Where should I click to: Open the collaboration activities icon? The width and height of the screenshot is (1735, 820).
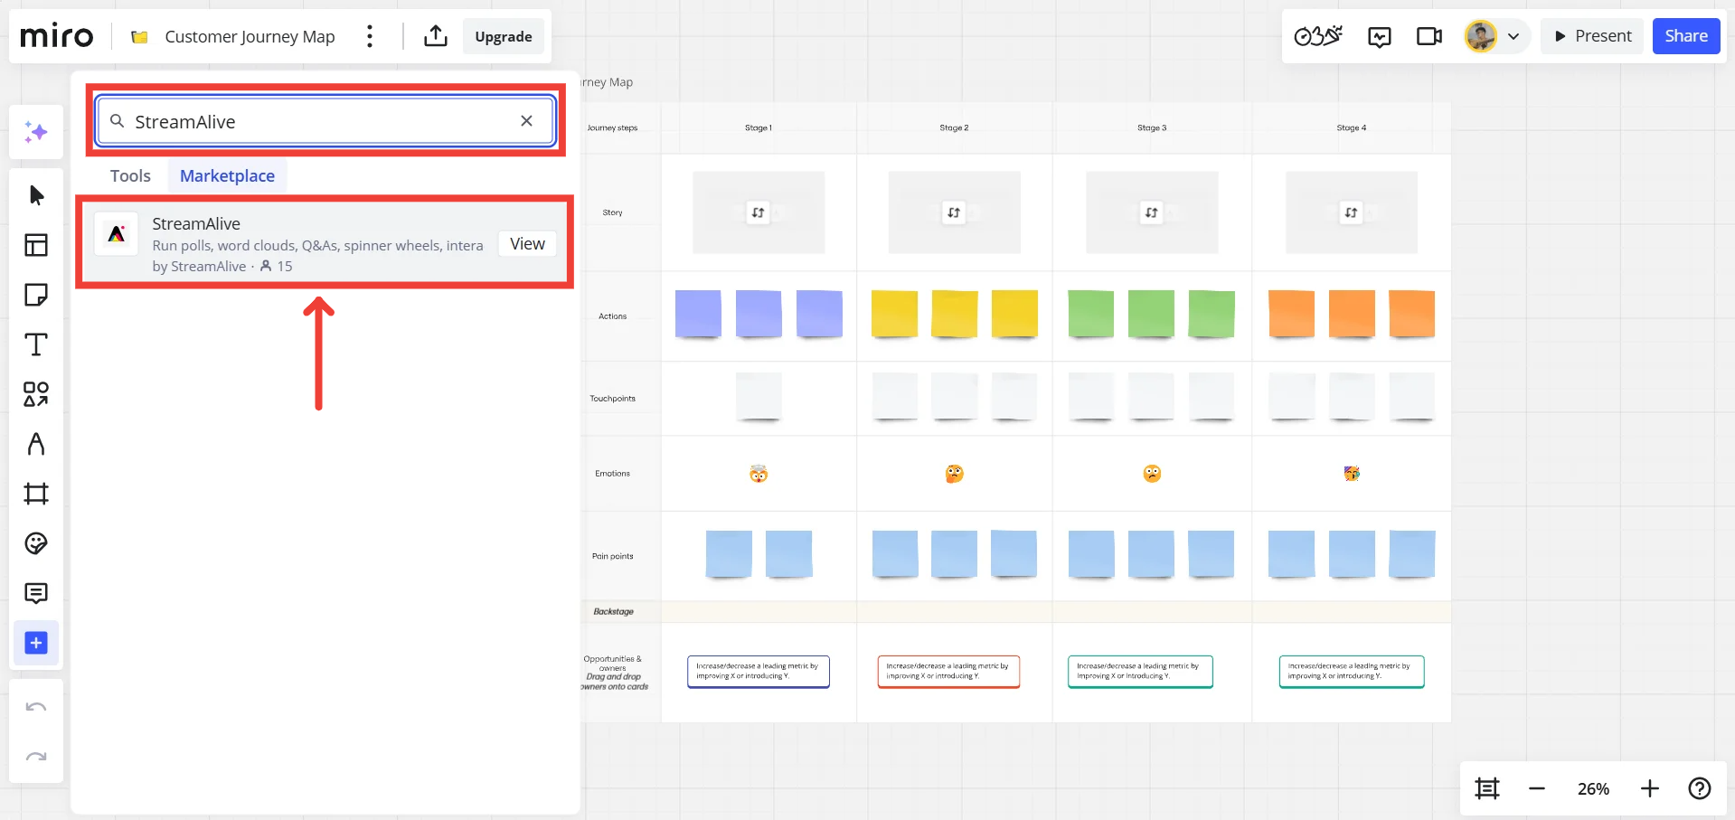point(1318,36)
